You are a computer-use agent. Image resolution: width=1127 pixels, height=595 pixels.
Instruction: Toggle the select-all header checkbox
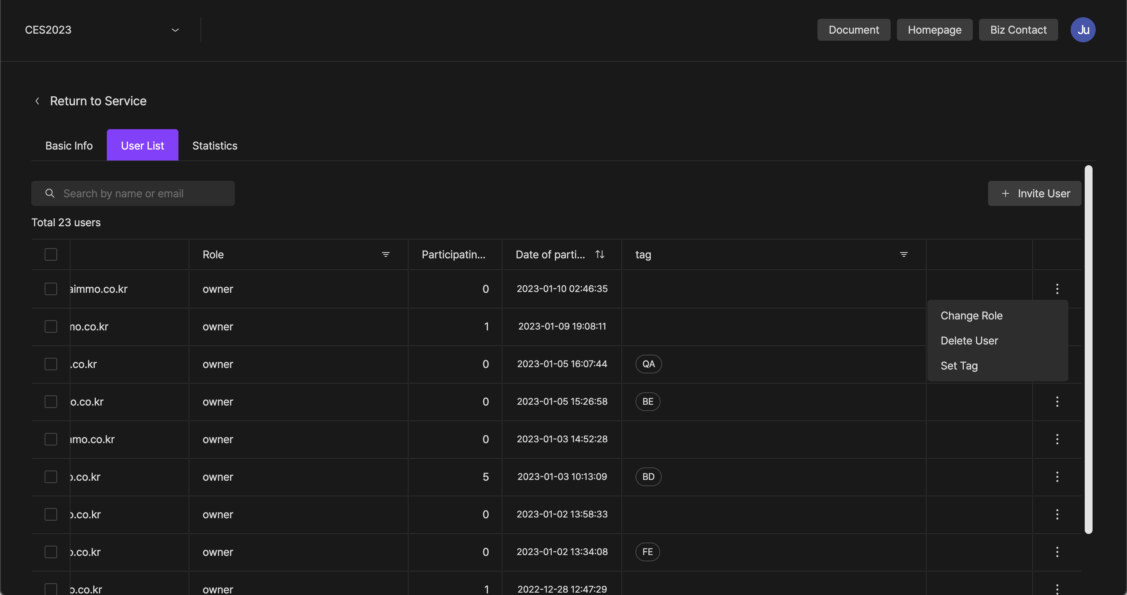tap(51, 254)
